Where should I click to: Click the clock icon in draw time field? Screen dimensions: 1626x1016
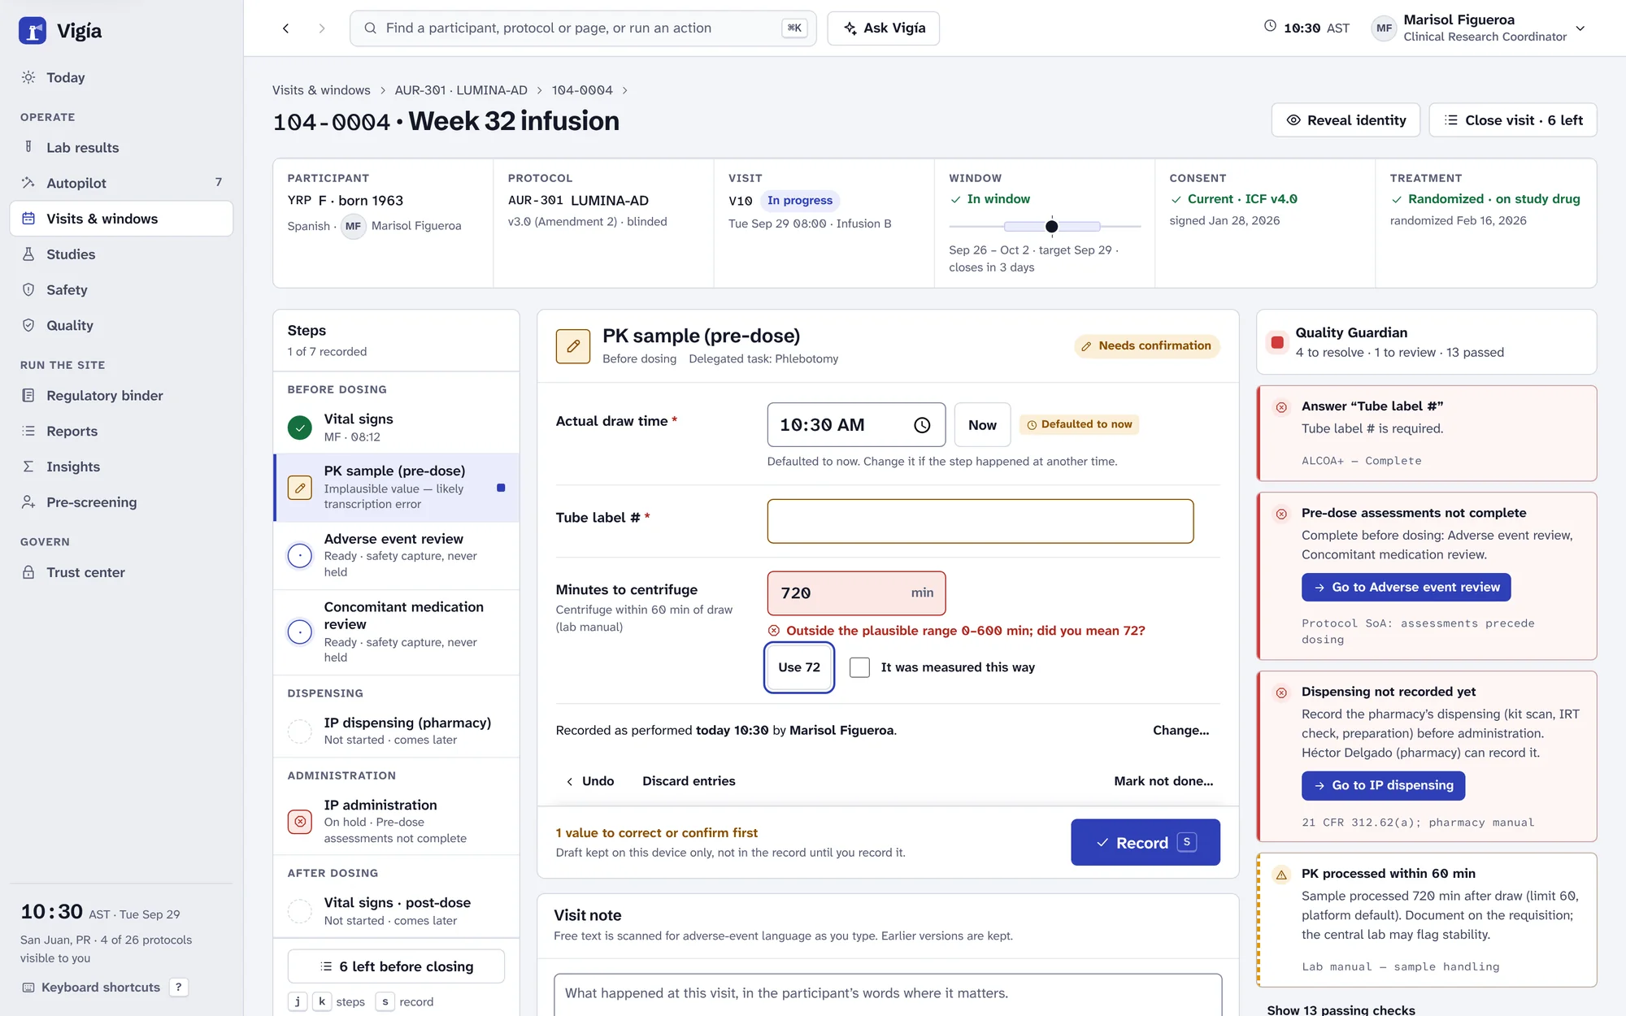[922, 425]
